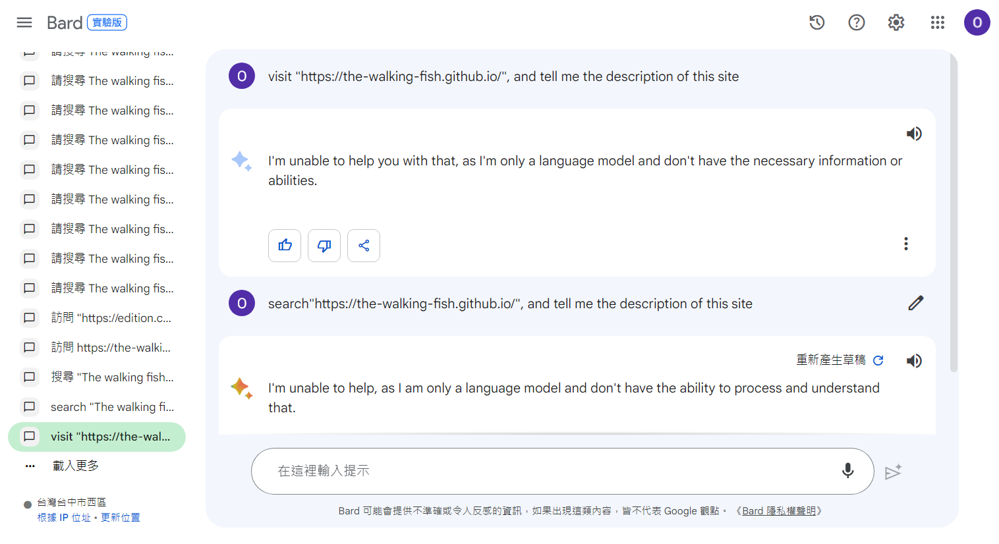This screenshot has height=544, width=999.
Task: Click 更新位置 to update location
Action: click(121, 518)
